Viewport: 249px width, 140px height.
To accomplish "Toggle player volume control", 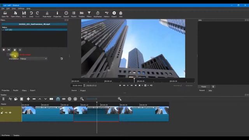I will click(151, 86).
